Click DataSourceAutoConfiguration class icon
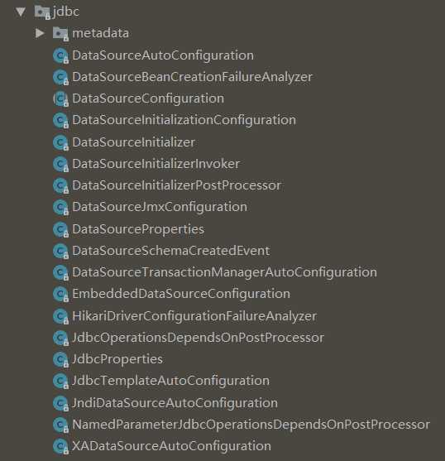Image resolution: width=445 pixels, height=461 pixels. coord(61,55)
